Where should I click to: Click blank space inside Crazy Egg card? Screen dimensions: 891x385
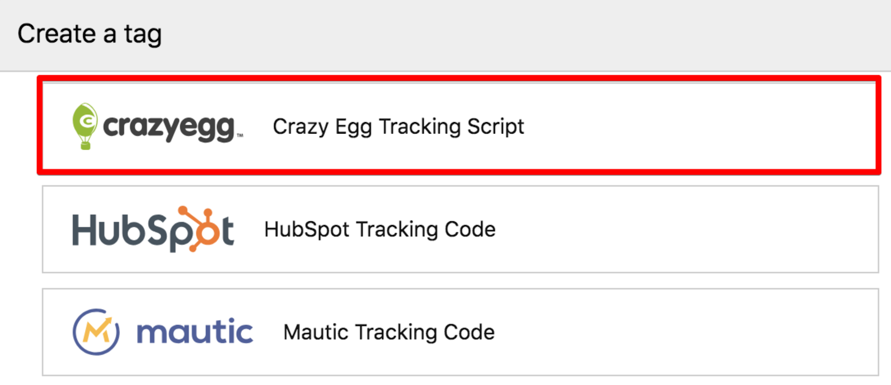point(696,126)
